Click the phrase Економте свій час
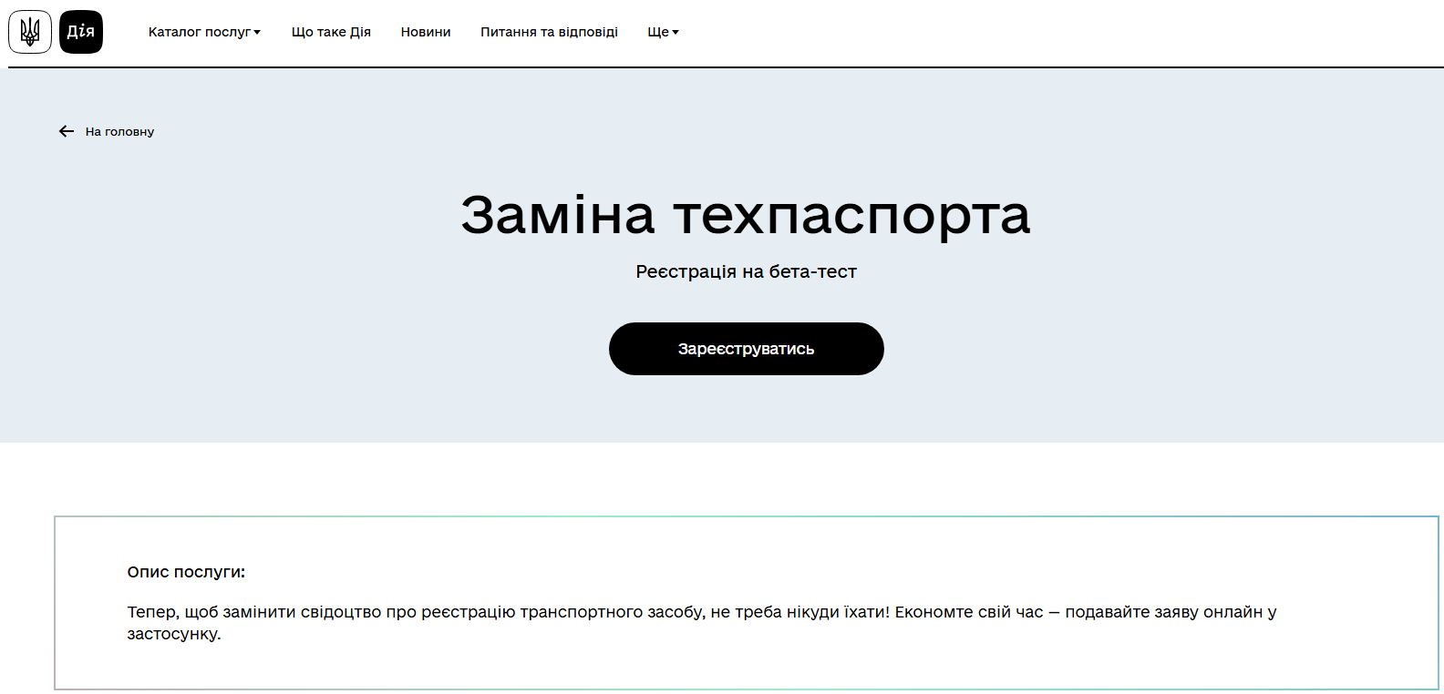This screenshot has width=1444, height=694. point(968,612)
